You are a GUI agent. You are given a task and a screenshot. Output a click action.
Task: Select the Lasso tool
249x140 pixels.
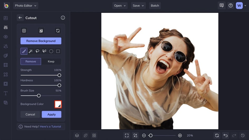click(37, 51)
